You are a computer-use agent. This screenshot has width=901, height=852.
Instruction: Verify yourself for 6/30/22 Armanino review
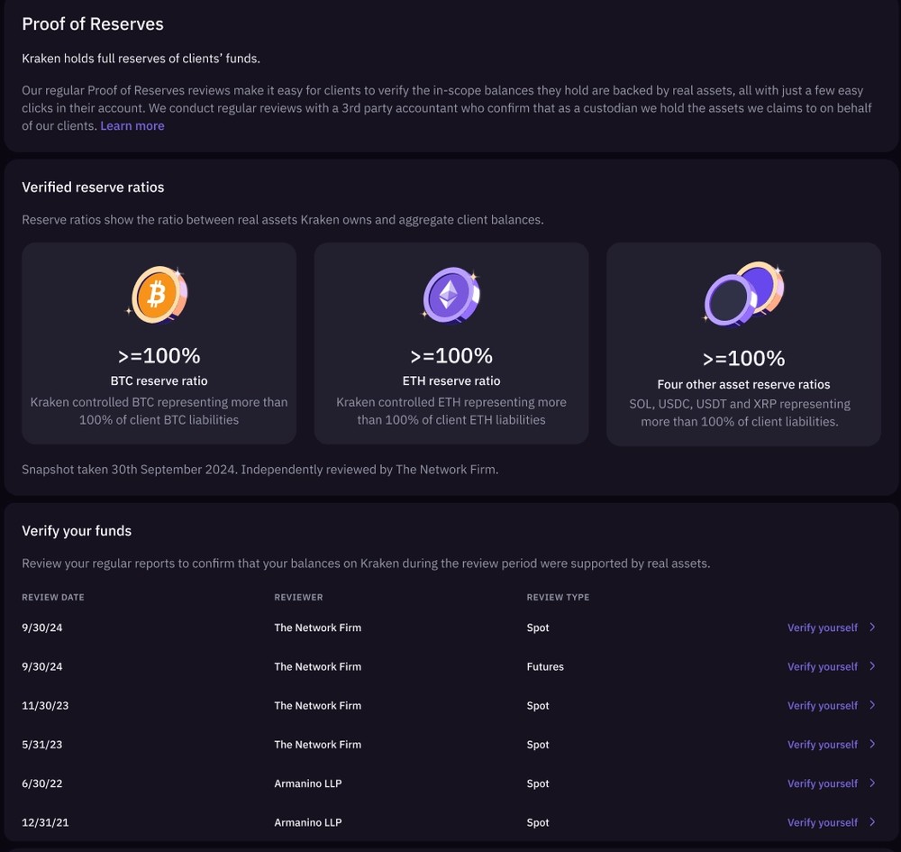[823, 783]
